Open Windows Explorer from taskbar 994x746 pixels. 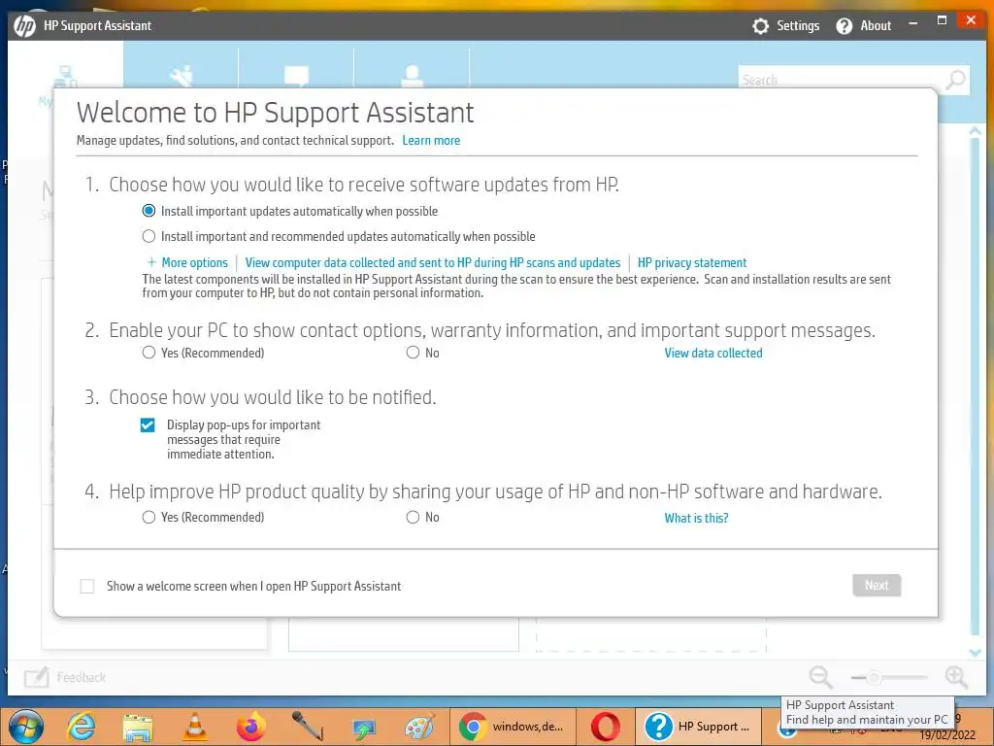[138, 727]
